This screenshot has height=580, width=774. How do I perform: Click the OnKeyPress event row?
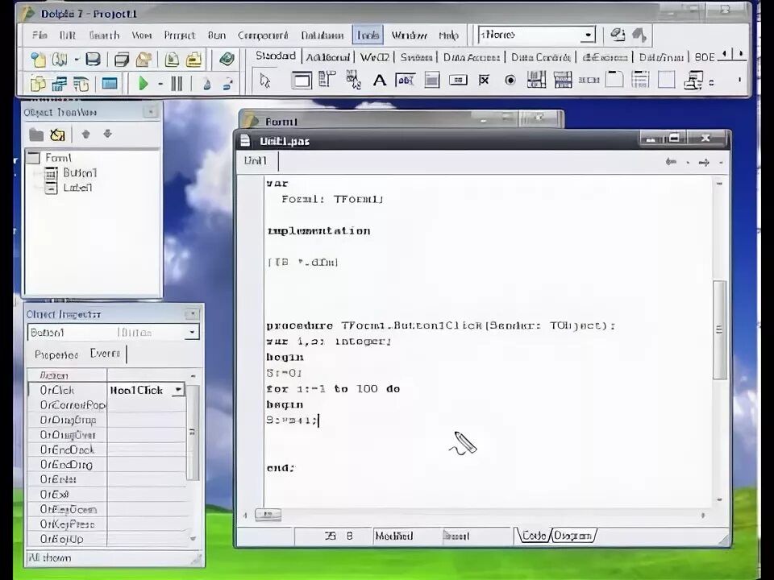click(106, 524)
